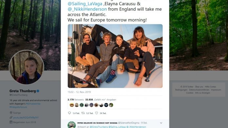Open the tweet timestamp 15:02 - 12. Nov. 2019
Image resolution: width=228 pixels, height=128 pixels.
[79, 92]
